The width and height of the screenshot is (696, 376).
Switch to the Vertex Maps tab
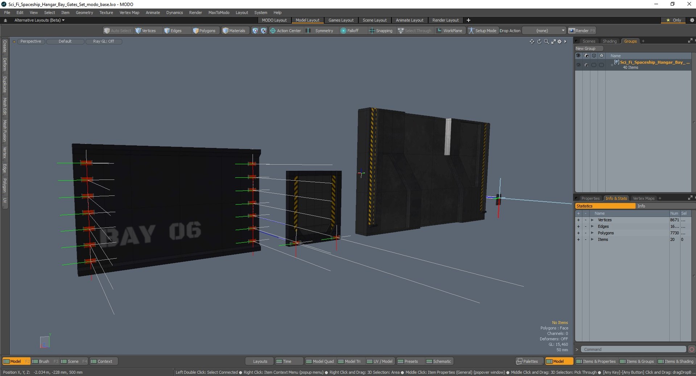coord(643,198)
